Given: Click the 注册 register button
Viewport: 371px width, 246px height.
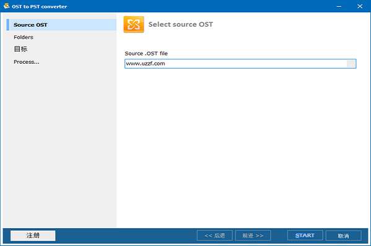Looking at the screenshot, I should coord(33,235).
